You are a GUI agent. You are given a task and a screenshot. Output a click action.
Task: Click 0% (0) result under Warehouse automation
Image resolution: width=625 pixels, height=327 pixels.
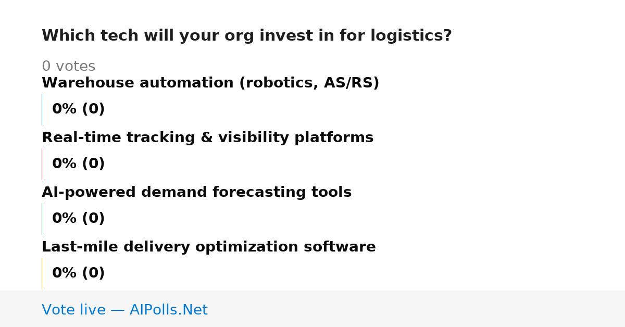78,109
